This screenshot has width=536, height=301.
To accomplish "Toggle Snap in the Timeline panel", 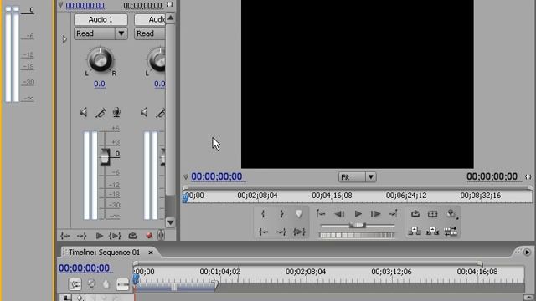I will [x=75, y=284].
